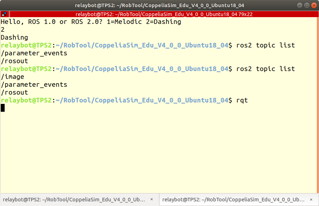Viewport: 319px width, 206px height.
Task: Click the second '/parameter_events' line
Action: [34, 85]
